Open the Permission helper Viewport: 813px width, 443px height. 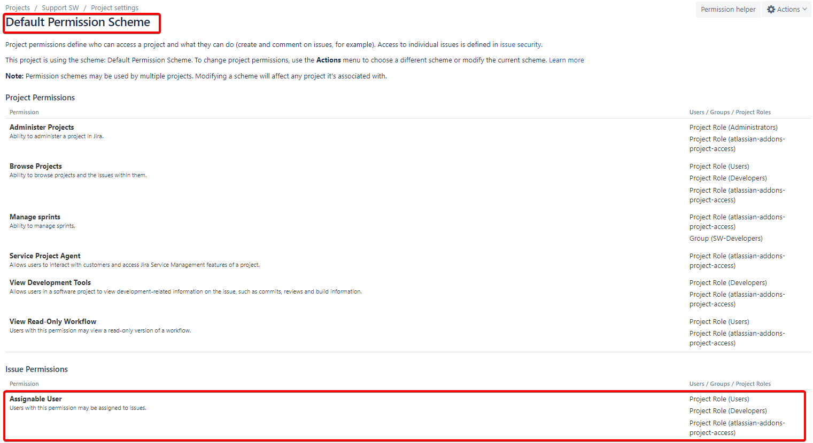(x=728, y=9)
